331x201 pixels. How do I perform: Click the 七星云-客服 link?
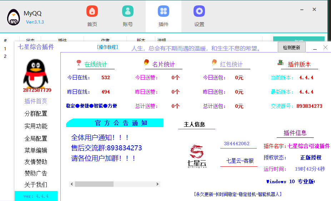pyautogui.click(x=240, y=161)
